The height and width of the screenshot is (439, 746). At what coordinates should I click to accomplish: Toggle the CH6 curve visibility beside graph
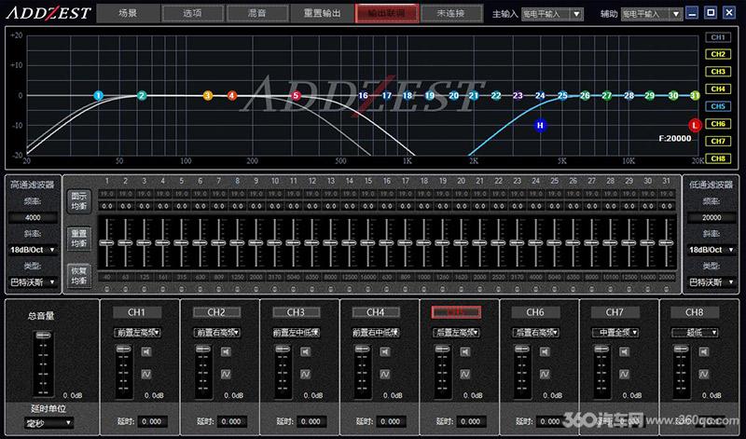[718, 124]
